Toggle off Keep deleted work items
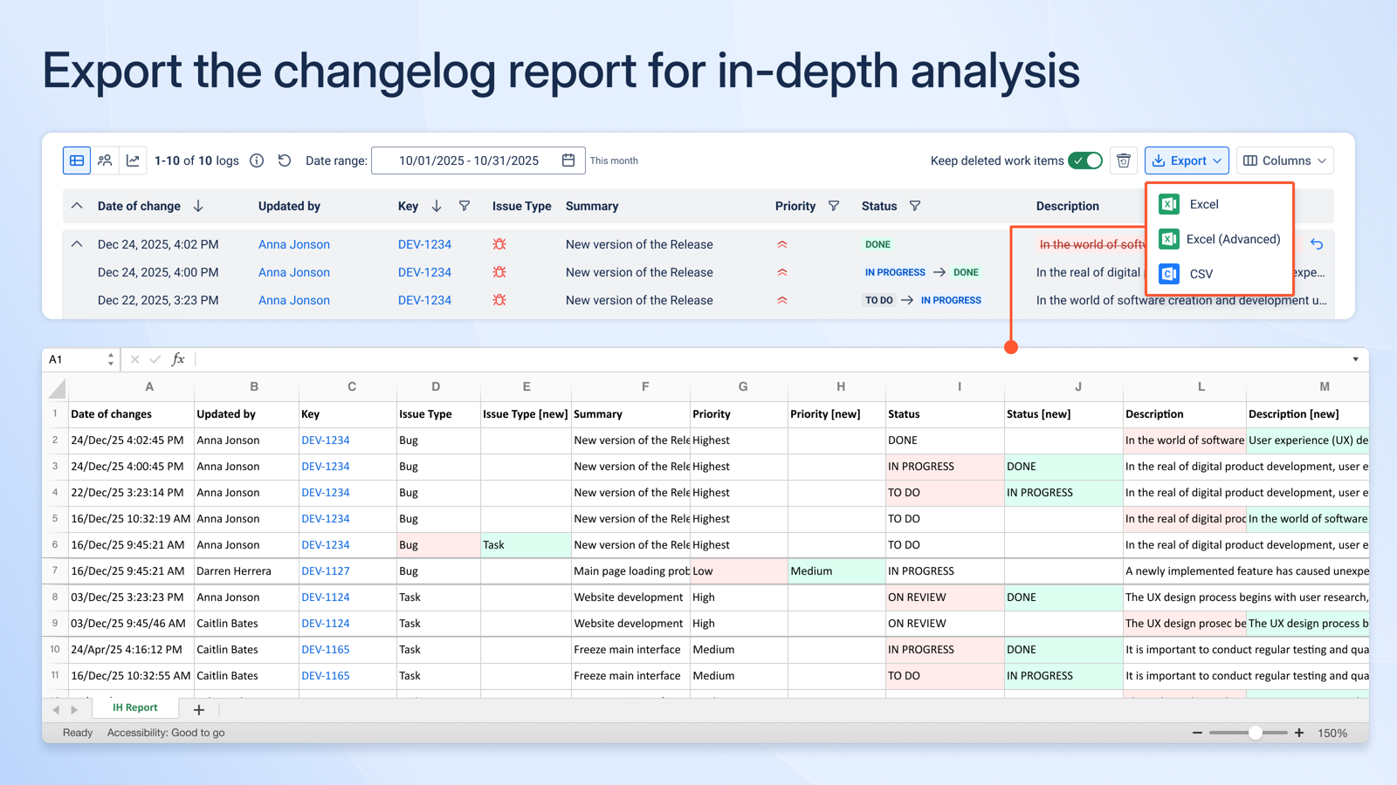The width and height of the screenshot is (1397, 785). (x=1085, y=160)
